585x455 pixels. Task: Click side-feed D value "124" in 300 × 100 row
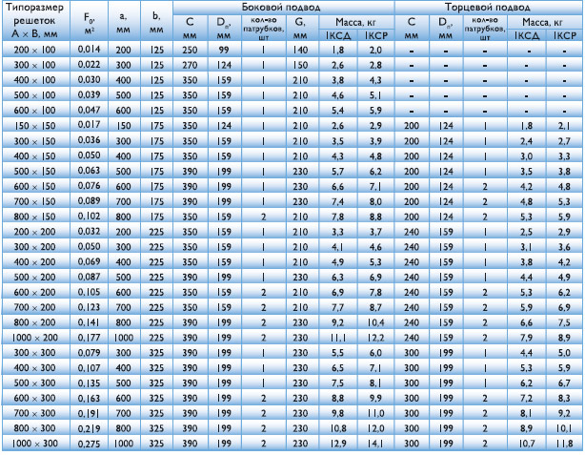pyautogui.click(x=224, y=66)
